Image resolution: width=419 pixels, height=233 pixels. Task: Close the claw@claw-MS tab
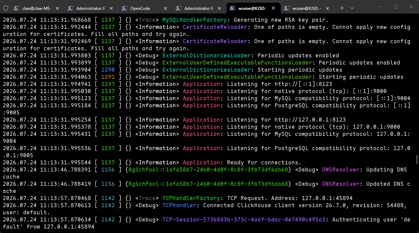57,8
